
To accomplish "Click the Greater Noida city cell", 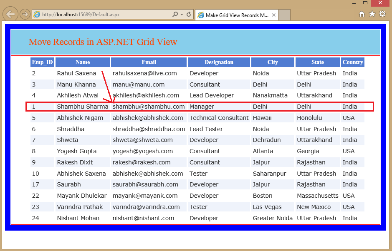I will coord(273,218).
